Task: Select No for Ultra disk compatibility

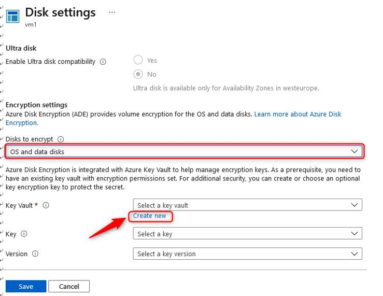Action: pos(138,74)
